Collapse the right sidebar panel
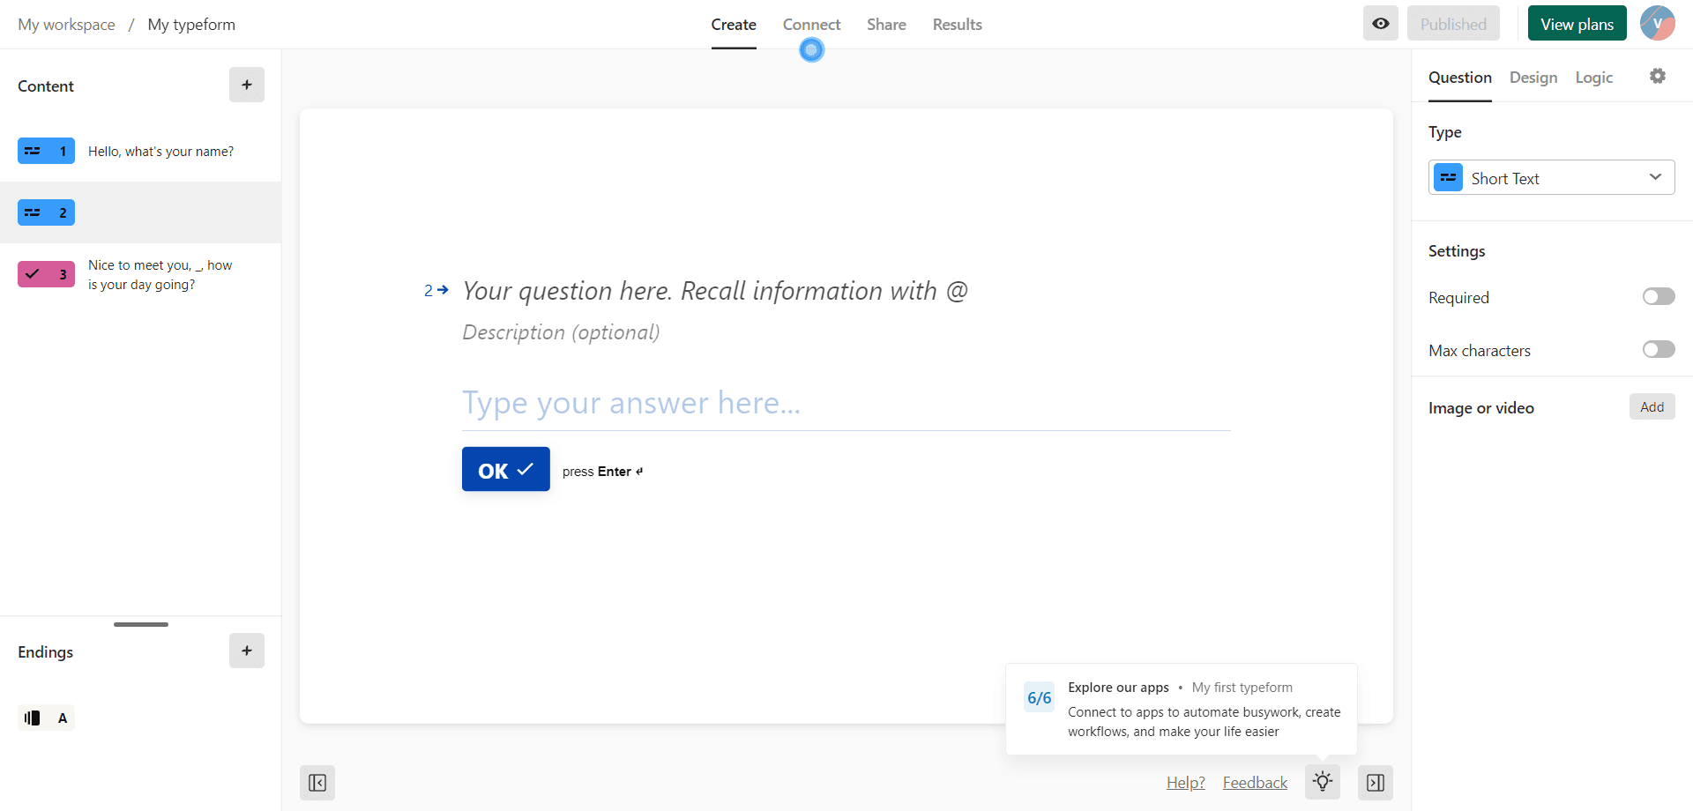 point(1376,783)
